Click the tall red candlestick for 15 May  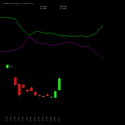pos(19,89)
